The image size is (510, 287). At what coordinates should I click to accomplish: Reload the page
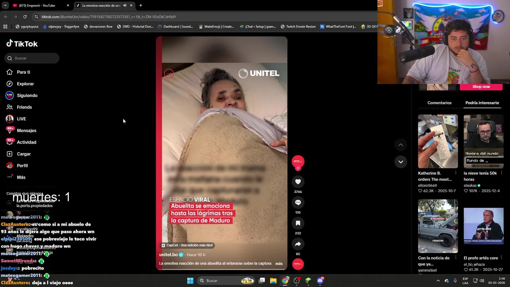[x=25, y=17]
